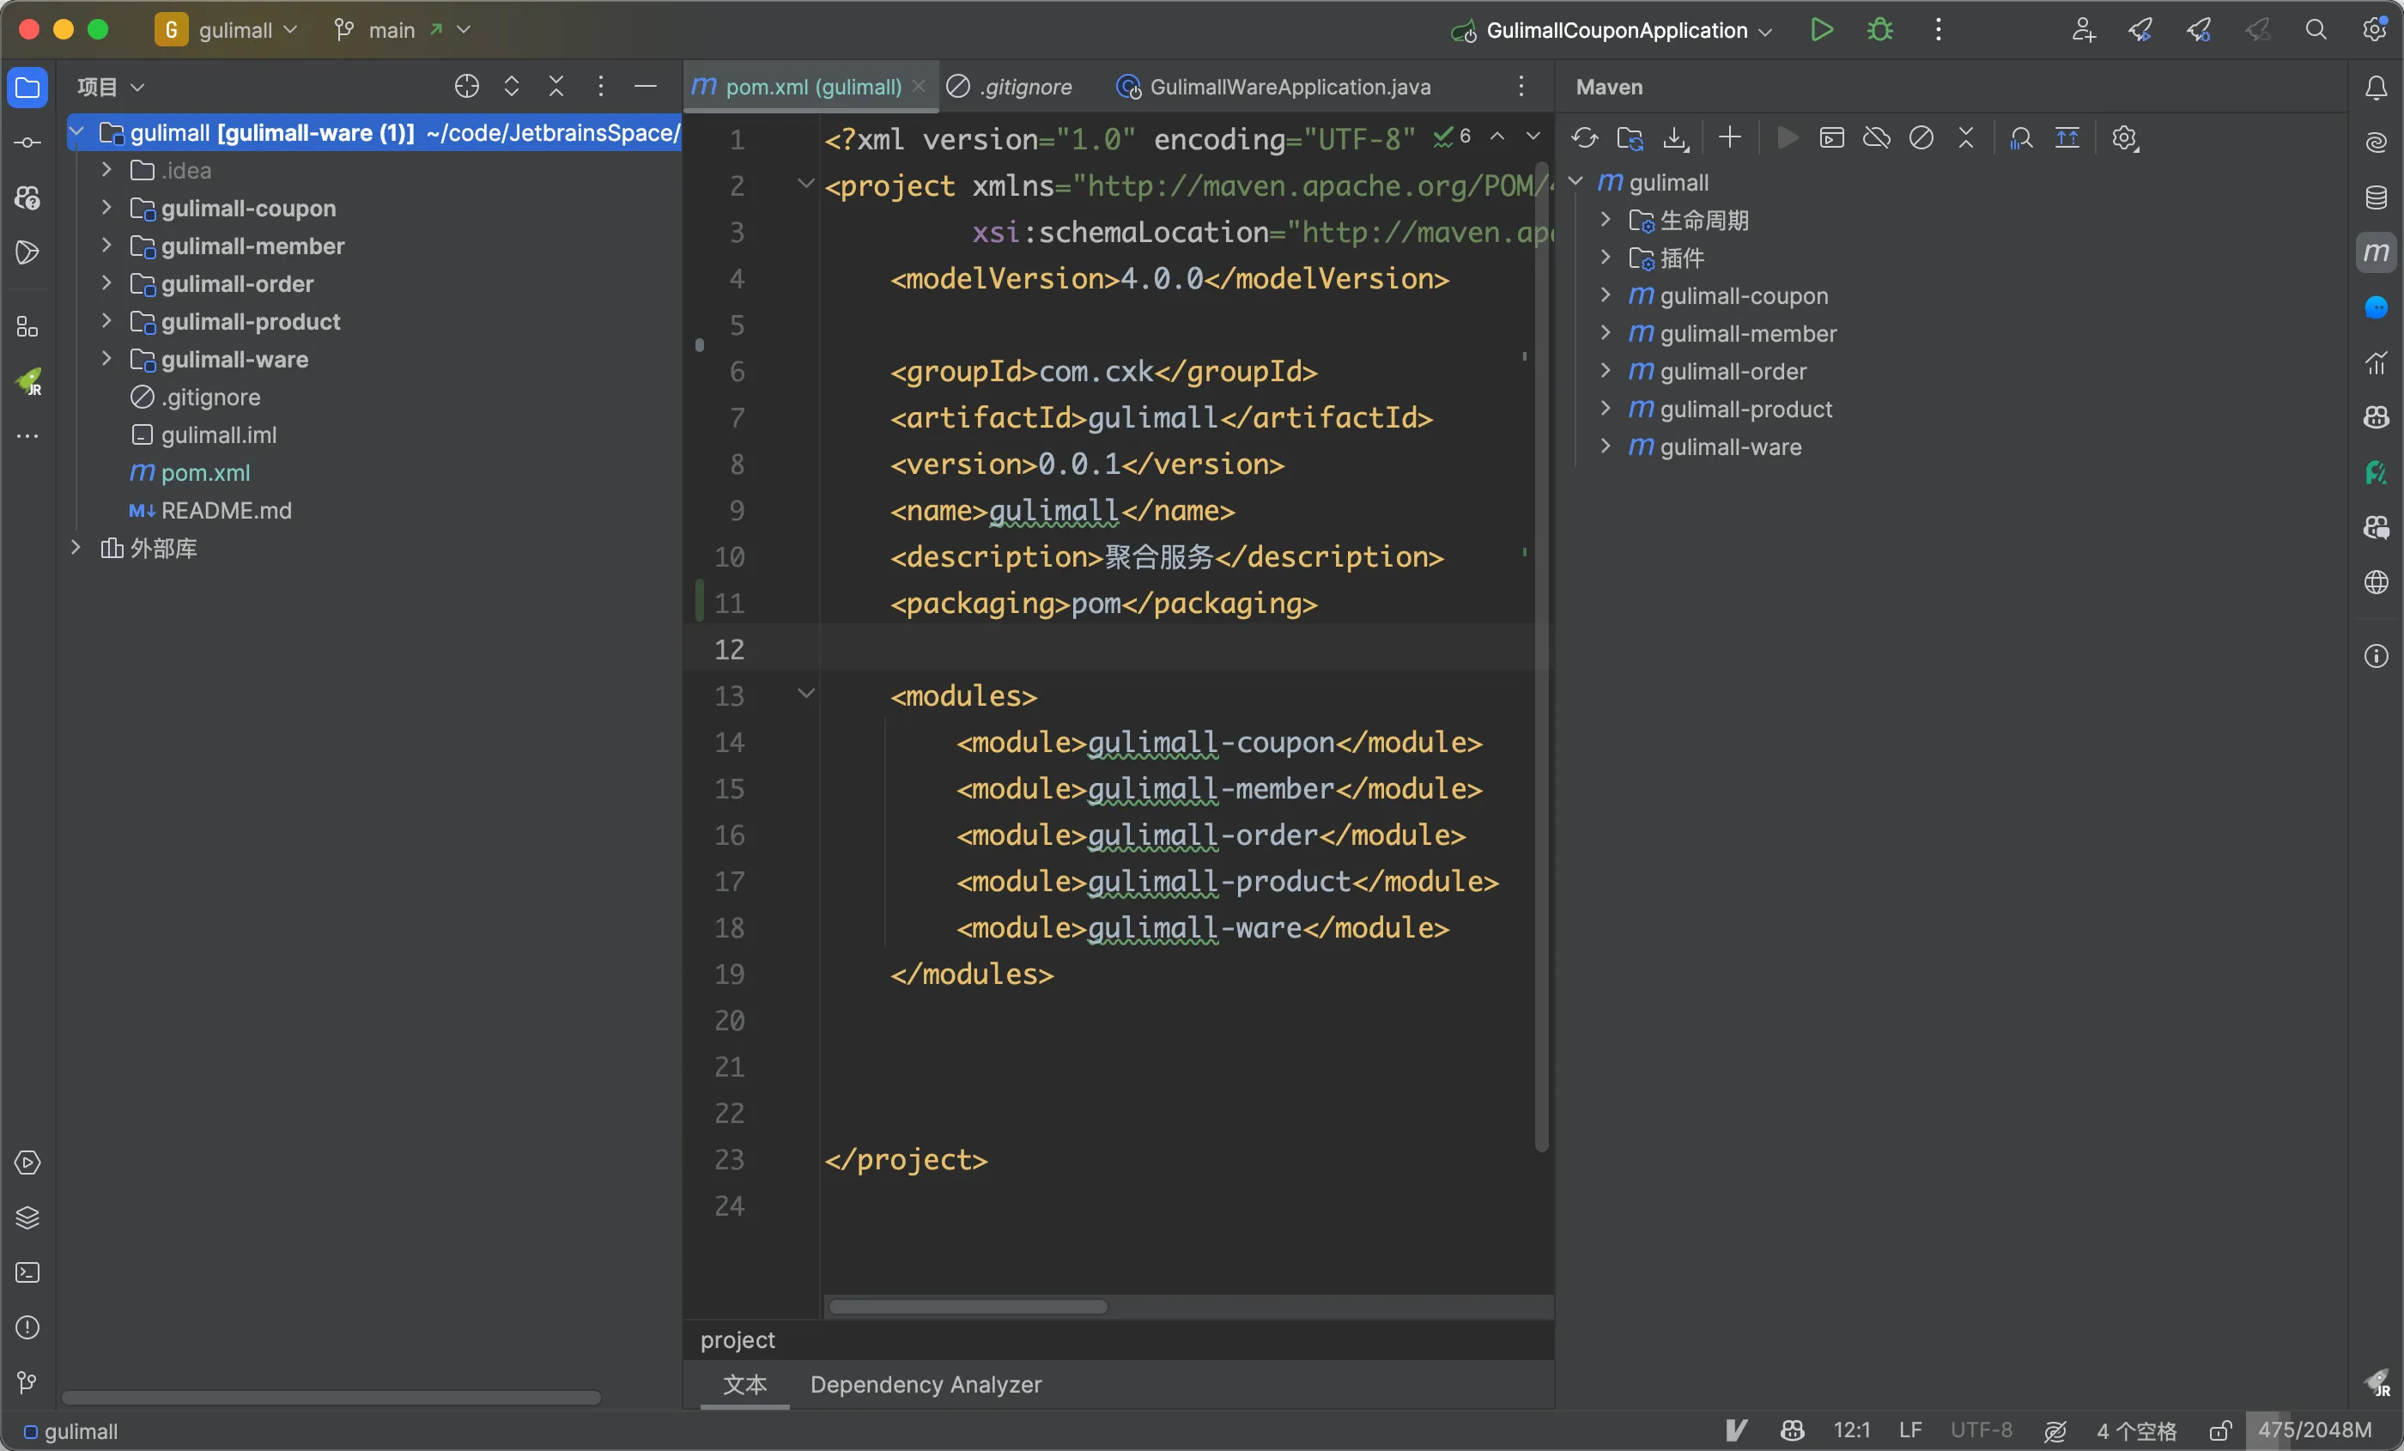Open the 项目 view dropdown

pyautogui.click(x=112, y=87)
